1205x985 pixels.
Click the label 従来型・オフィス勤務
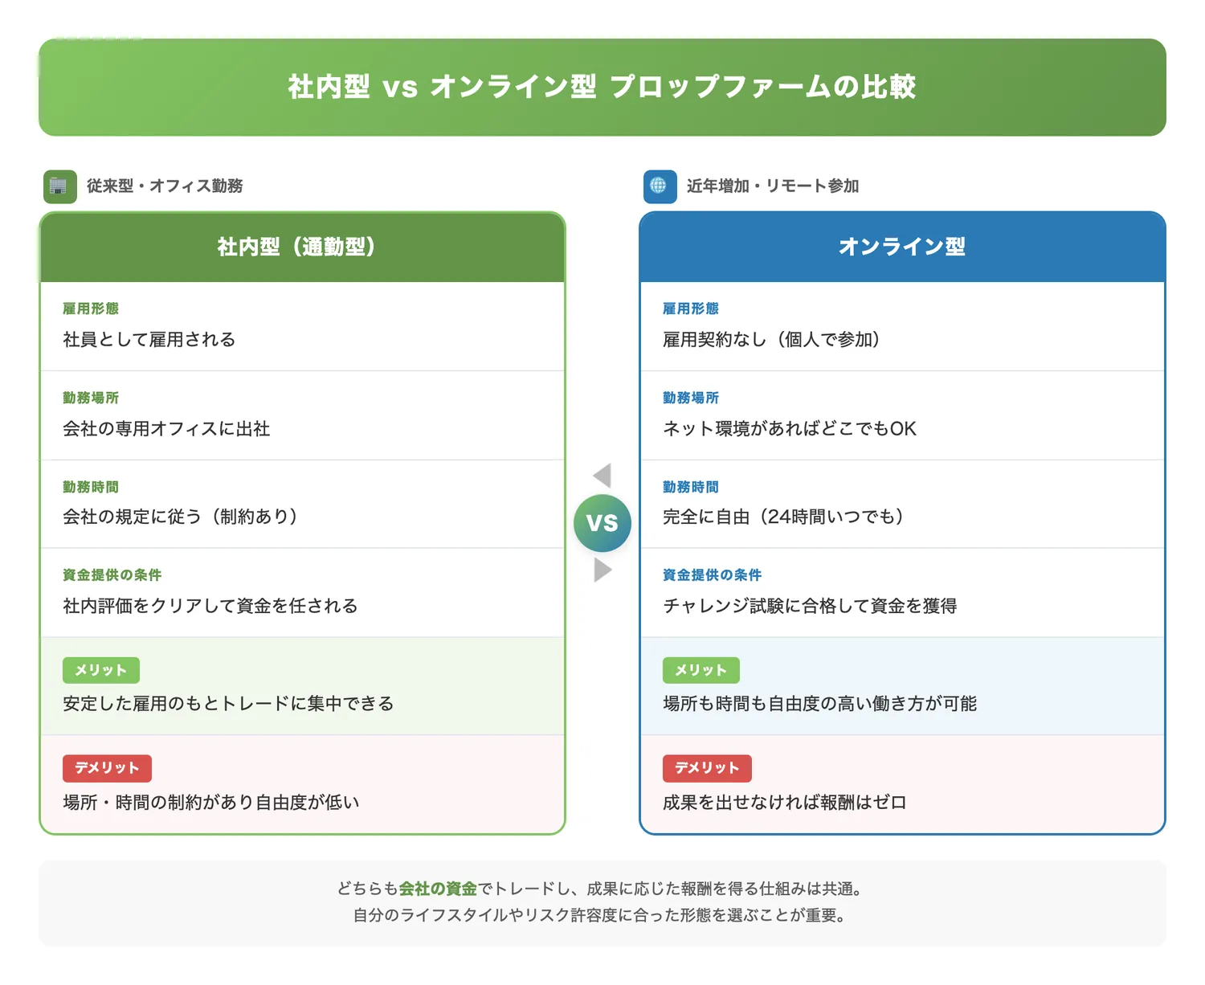click(165, 186)
